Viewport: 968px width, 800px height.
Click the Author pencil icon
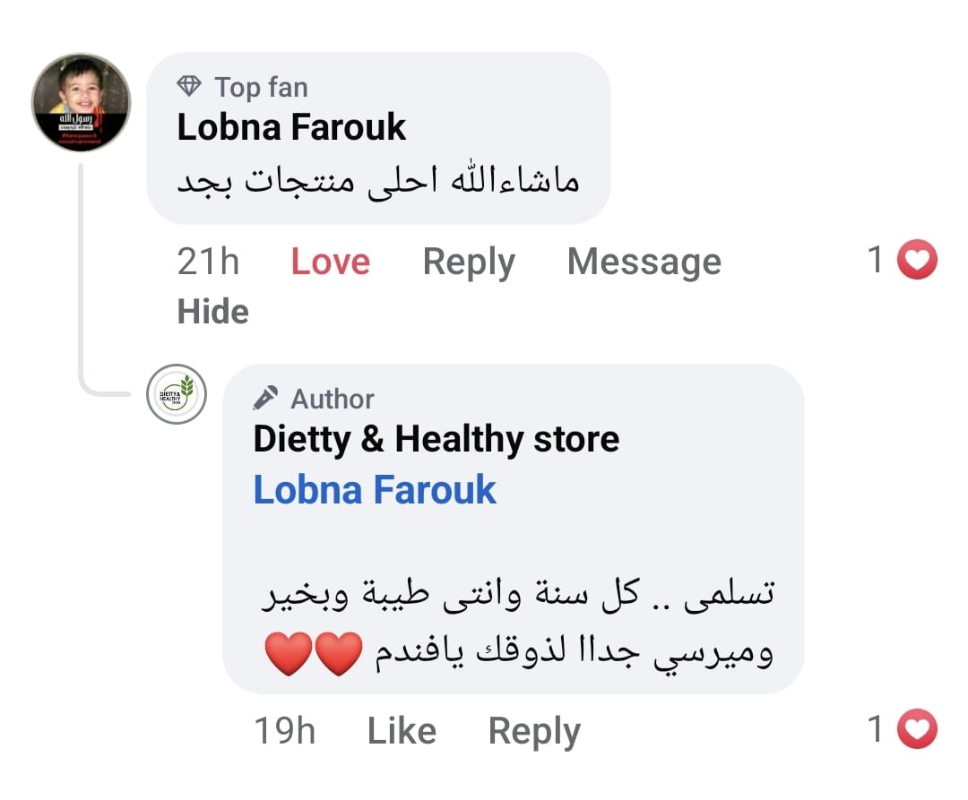(x=265, y=398)
